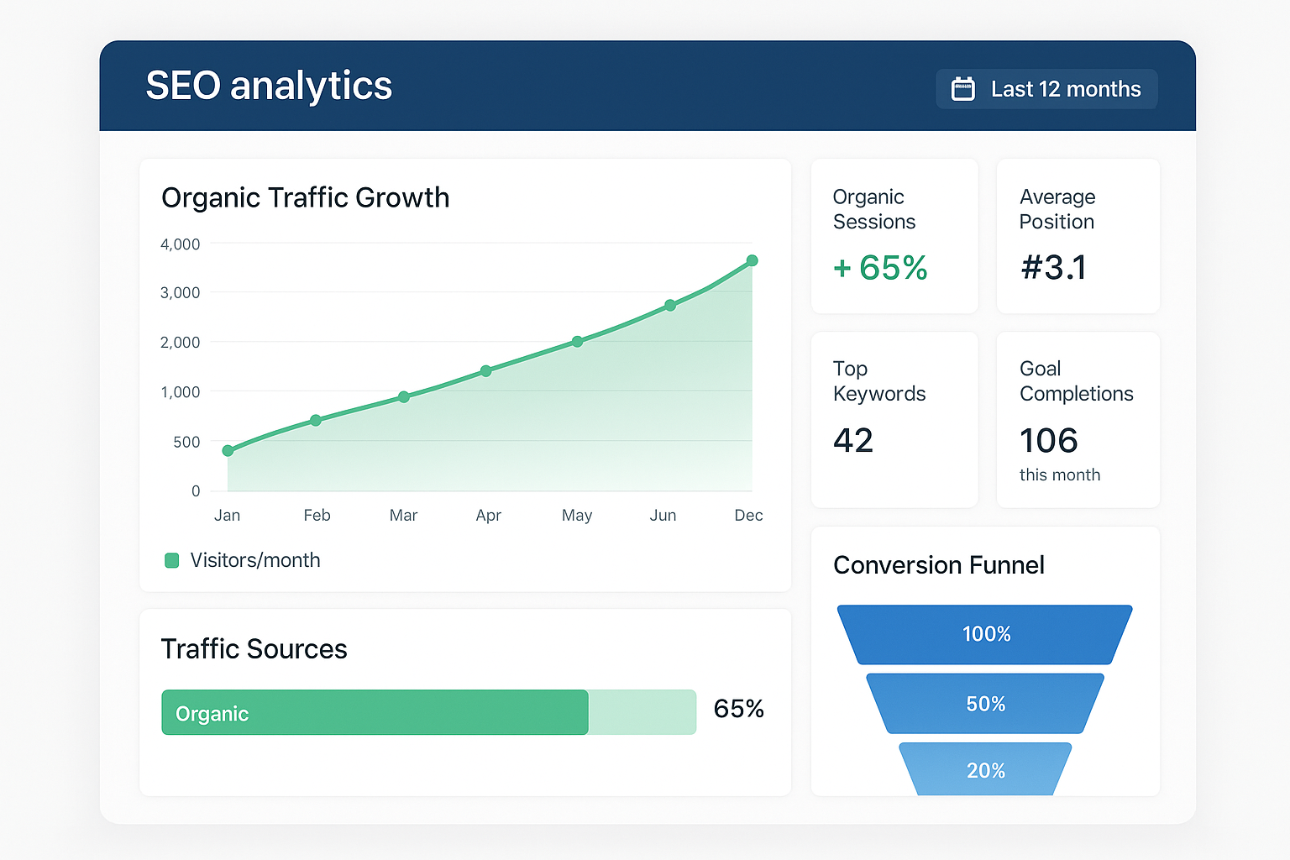Switch to the Organic Traffic Growth panel
Viewport: 1290px width, 860px height.
click(x=305, y=197)
